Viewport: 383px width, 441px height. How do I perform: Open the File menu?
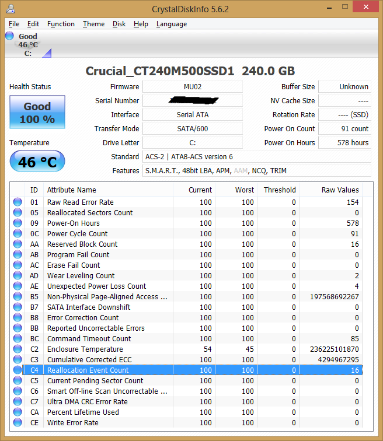[x=14, y=24]
